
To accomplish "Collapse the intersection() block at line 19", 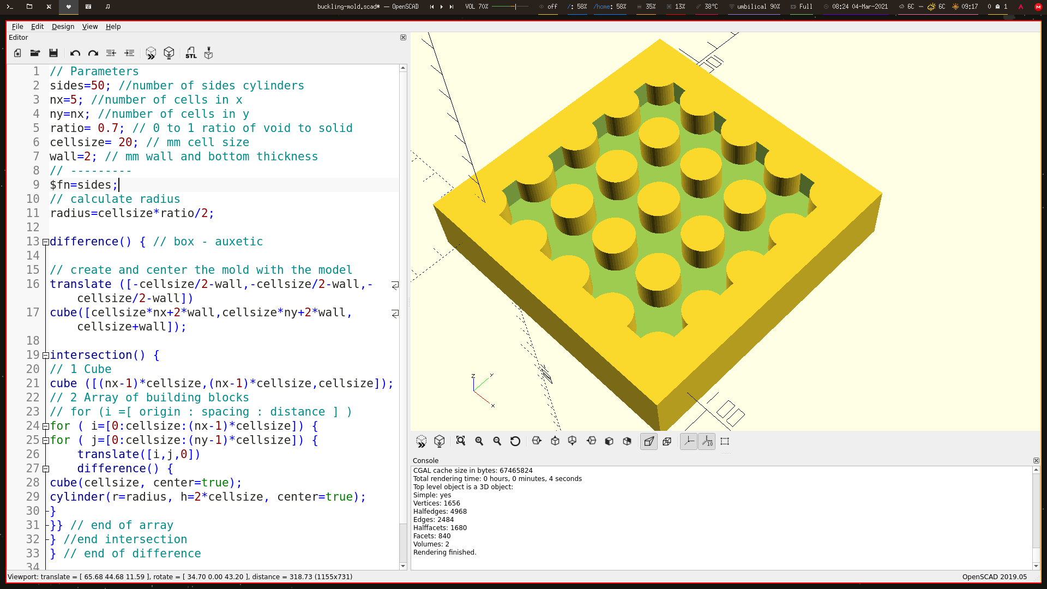I will [46, 356].
